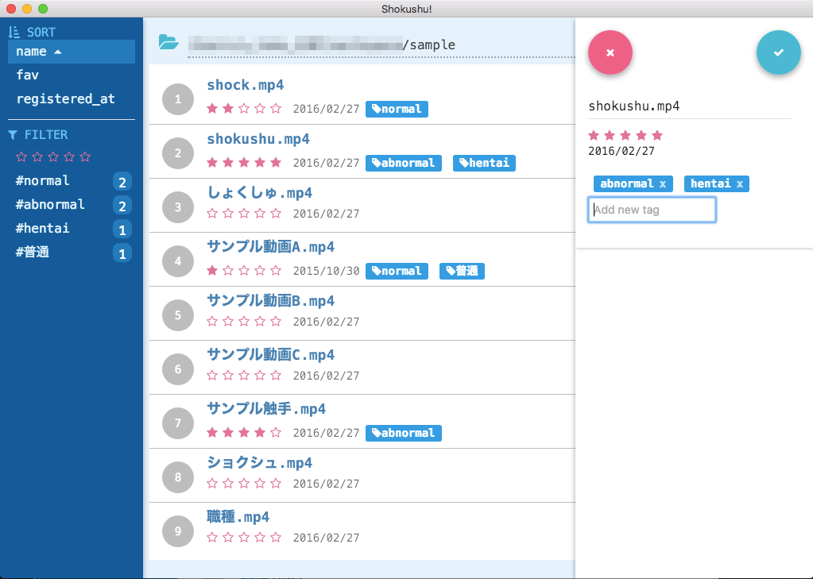This screenshot has height=579, width=813.
Task: Click number 9 circle for 職種.mp4
Action: [x=178, y=531]
